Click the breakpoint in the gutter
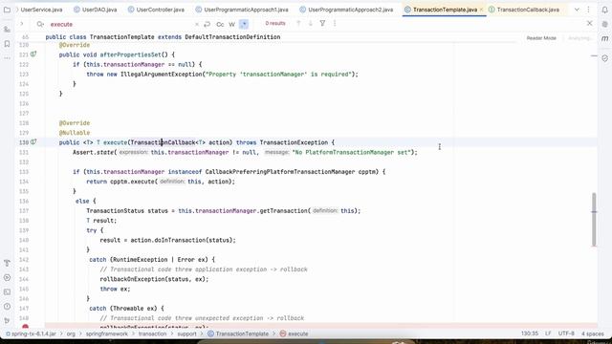Viewport: 612px width, 344px height. [x=26, y=327]
